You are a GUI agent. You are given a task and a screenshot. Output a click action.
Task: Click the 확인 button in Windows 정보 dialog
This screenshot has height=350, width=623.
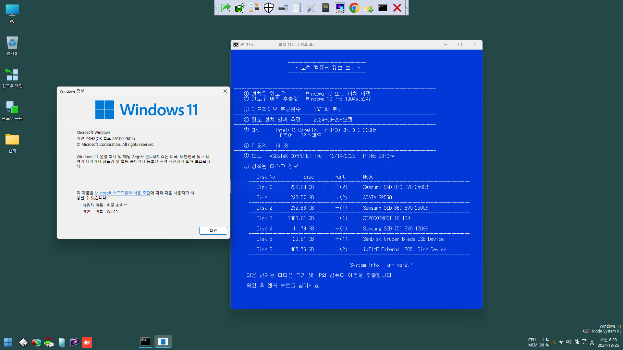213,230
